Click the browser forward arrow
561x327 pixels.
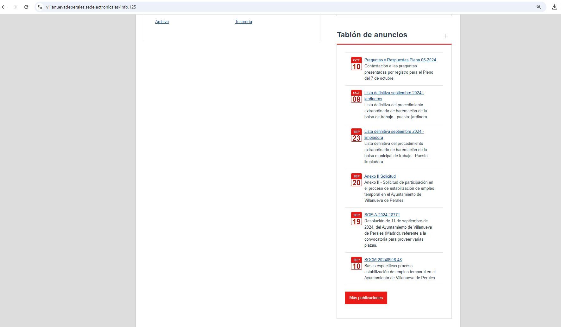[x=15, y=7]
